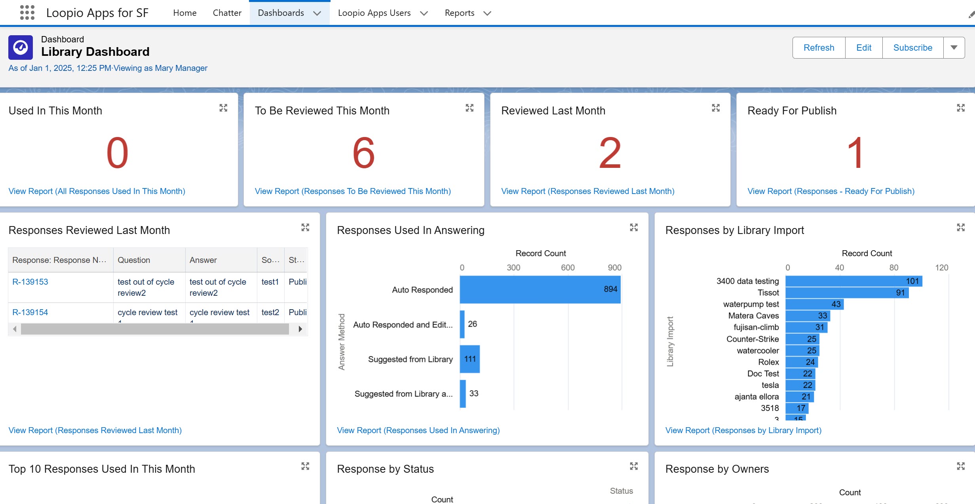Expand the To Be Reviewed This Month widget
The width and height of the screenshot is (975, 504).
pyautogui.click(x=469, y=108)
